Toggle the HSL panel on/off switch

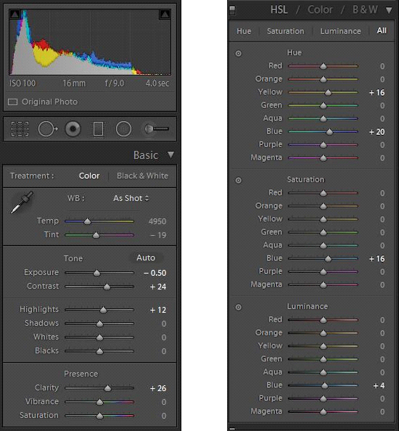tap(232, 10)
